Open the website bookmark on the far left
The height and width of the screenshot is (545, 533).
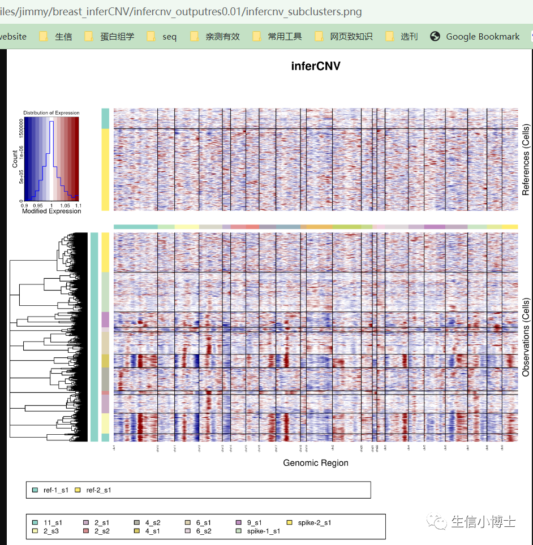[x=12, y=36]
